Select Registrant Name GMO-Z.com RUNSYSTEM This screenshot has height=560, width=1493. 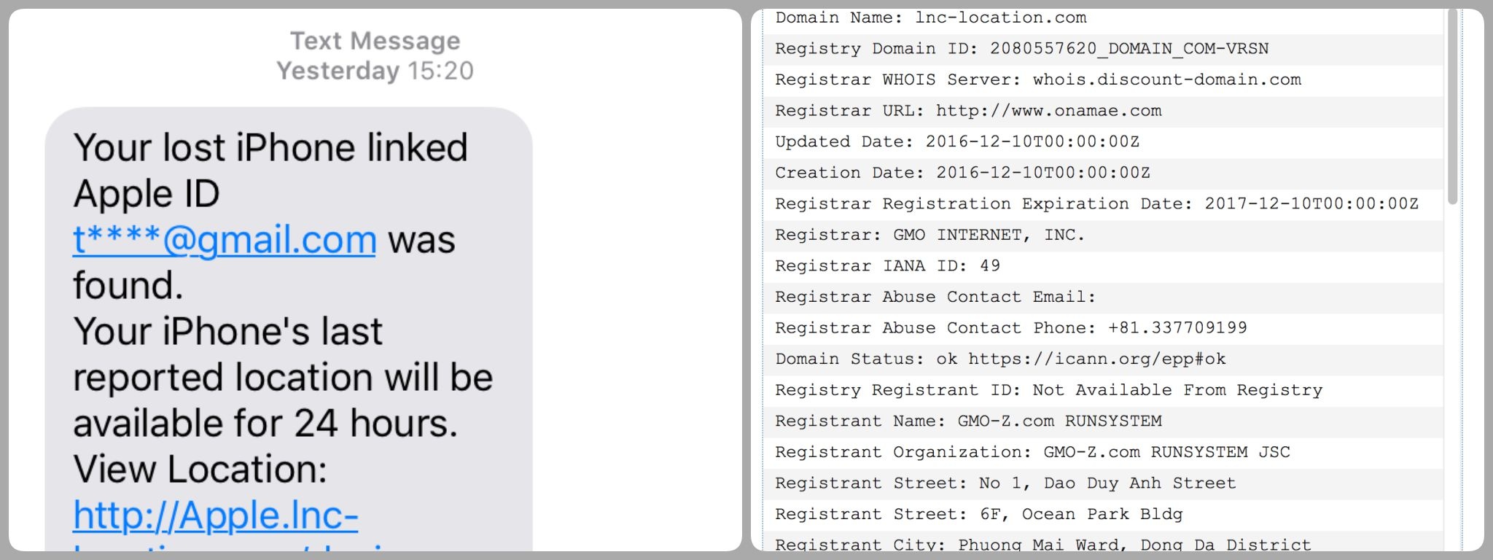(968, 421)
